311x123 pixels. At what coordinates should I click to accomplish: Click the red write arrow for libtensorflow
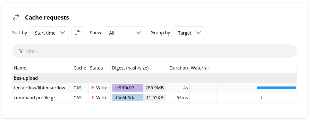pyautogui.click(x=92, y=88)
